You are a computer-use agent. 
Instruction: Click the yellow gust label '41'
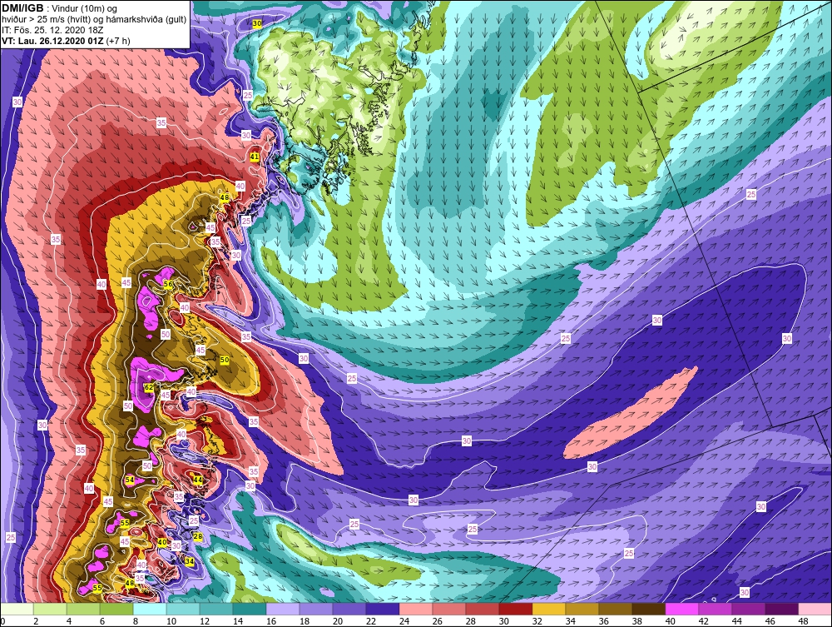click(255, 157)
